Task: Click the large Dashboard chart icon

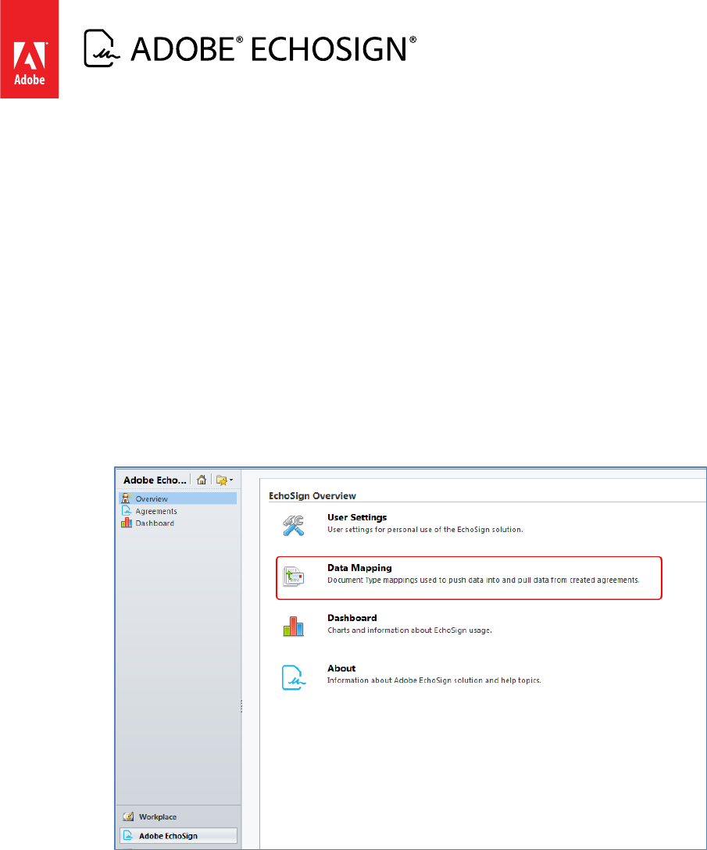Action: pos(293,626)
